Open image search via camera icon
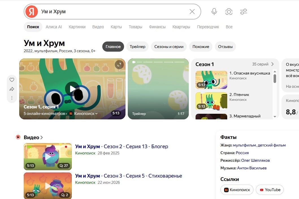Image resolution: width=299 pixels, height=199 pixels. pyautogui.click(x=229, y=12)
